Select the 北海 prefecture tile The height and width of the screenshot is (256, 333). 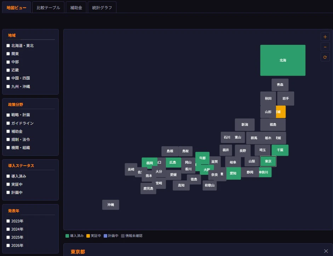[x=283, y=60]
